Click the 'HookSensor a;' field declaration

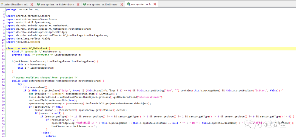click(37, 51)
